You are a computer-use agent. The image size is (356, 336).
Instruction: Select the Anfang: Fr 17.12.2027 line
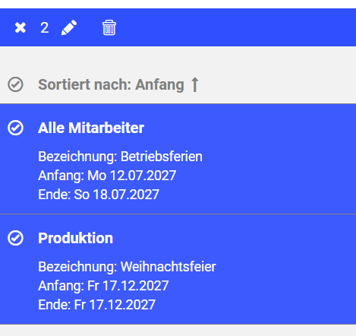[x=103, y=286]
